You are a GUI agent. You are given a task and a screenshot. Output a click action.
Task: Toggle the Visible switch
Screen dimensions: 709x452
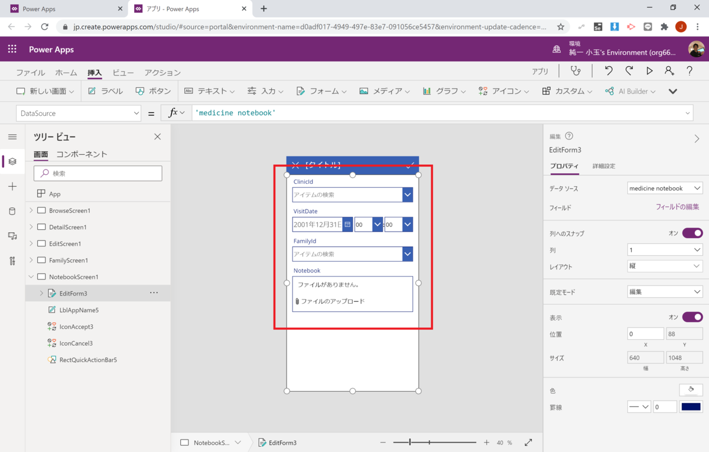click(692, 317)
